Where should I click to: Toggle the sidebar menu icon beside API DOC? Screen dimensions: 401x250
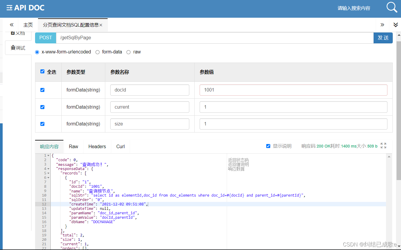click(9, 8)
